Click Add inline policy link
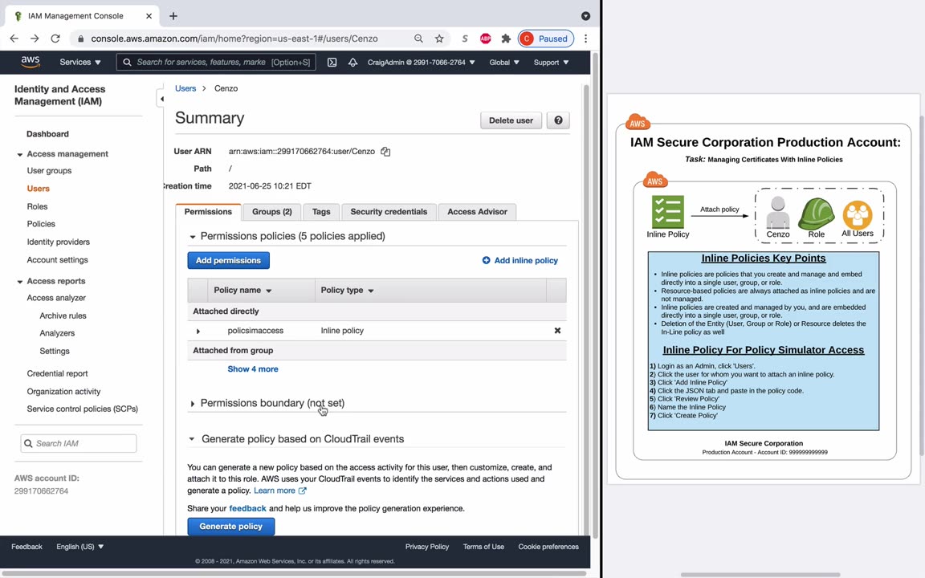 coord(520,260)
